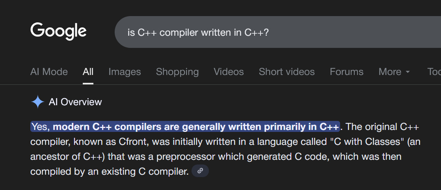The height and width of the screenshot is (190, 441).
Task: Switch to Short videos results
Action: click(x=287, y=72)
